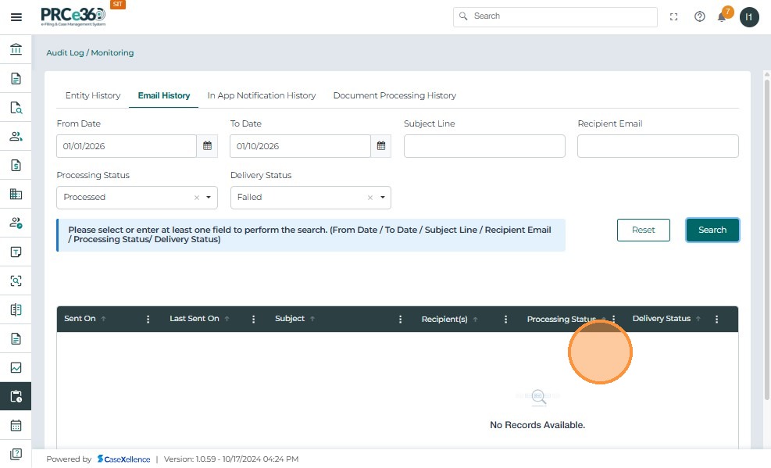Image resolution: width=771 pixels, height=468 pixels.
Task: Sort by Subject column arrow
Action: (x=312, y=319)
